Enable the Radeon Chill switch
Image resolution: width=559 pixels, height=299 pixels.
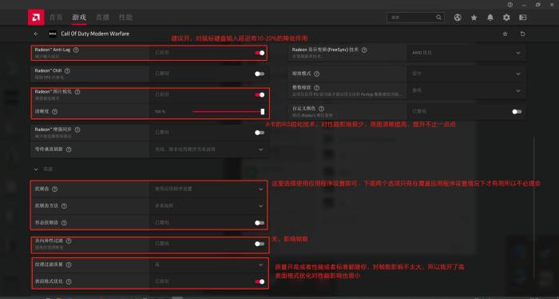[260, 74]
